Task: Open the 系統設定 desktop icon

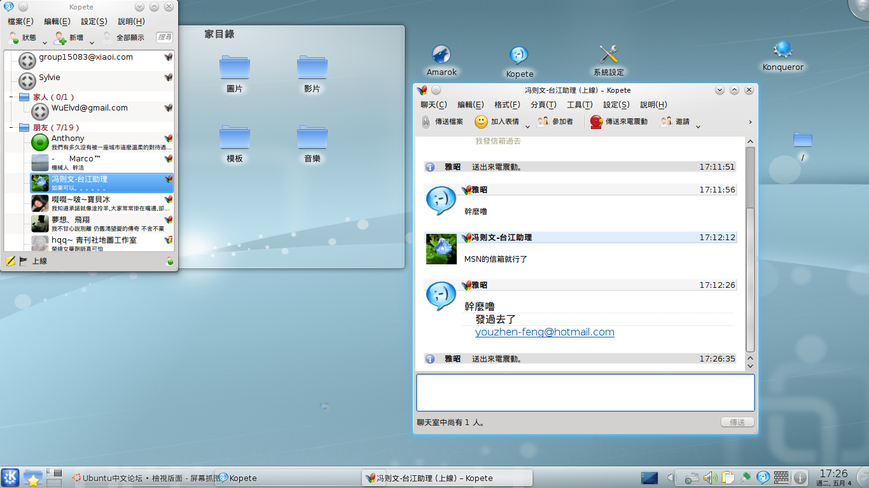Action: point(609,61)
